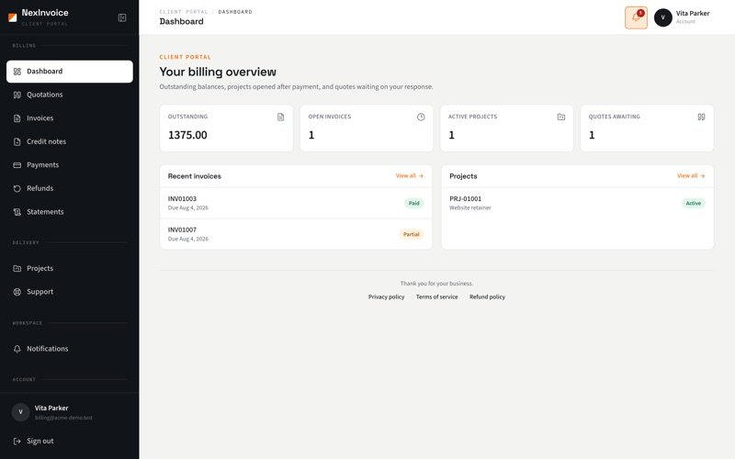Open Refunds from the sidebar
Image resolution: width=735 pixels, height=459 pixels.
pyautogui.click(x=70, y=189)
